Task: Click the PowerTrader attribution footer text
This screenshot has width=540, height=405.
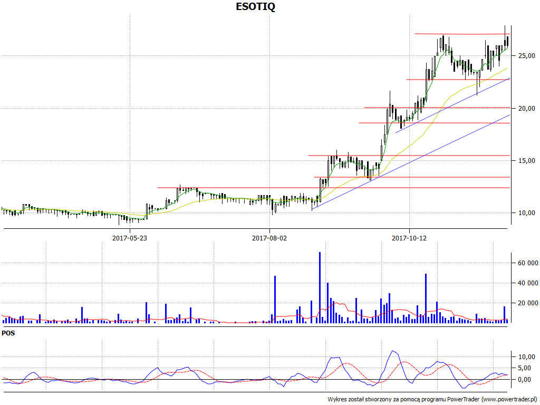Action: point(432,400)
